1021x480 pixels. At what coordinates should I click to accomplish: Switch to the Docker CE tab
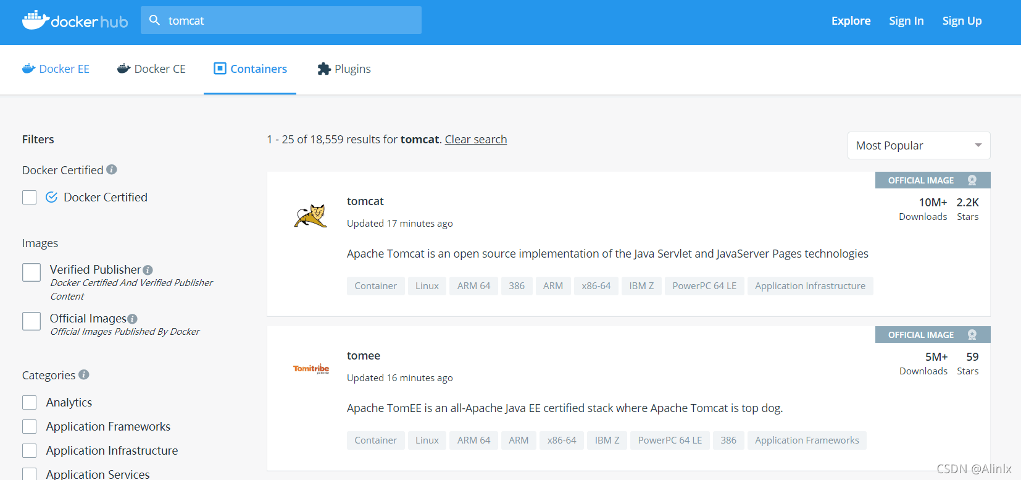click(x=151, y=69)
